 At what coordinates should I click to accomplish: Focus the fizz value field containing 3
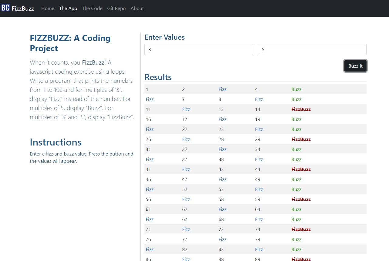[198, 49]
